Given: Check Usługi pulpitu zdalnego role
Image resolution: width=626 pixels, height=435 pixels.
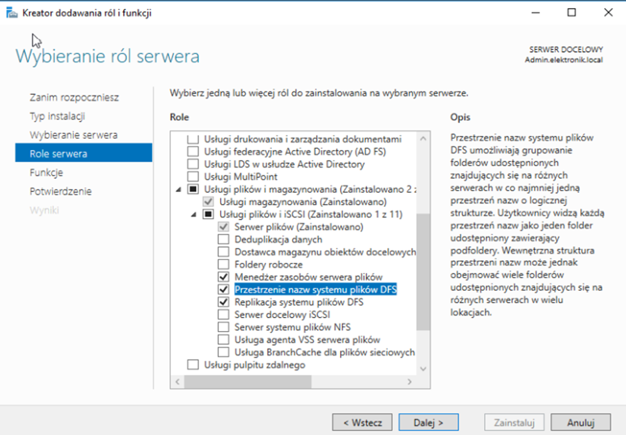Looking at the screenshot, I should click(x=193, y=365).
